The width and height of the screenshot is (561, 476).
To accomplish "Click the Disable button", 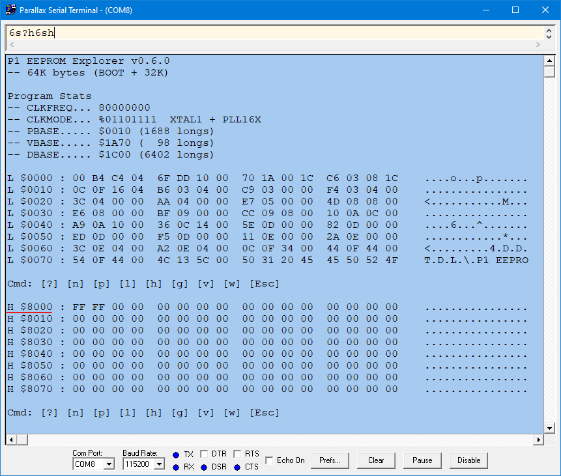I will (468, 460).
